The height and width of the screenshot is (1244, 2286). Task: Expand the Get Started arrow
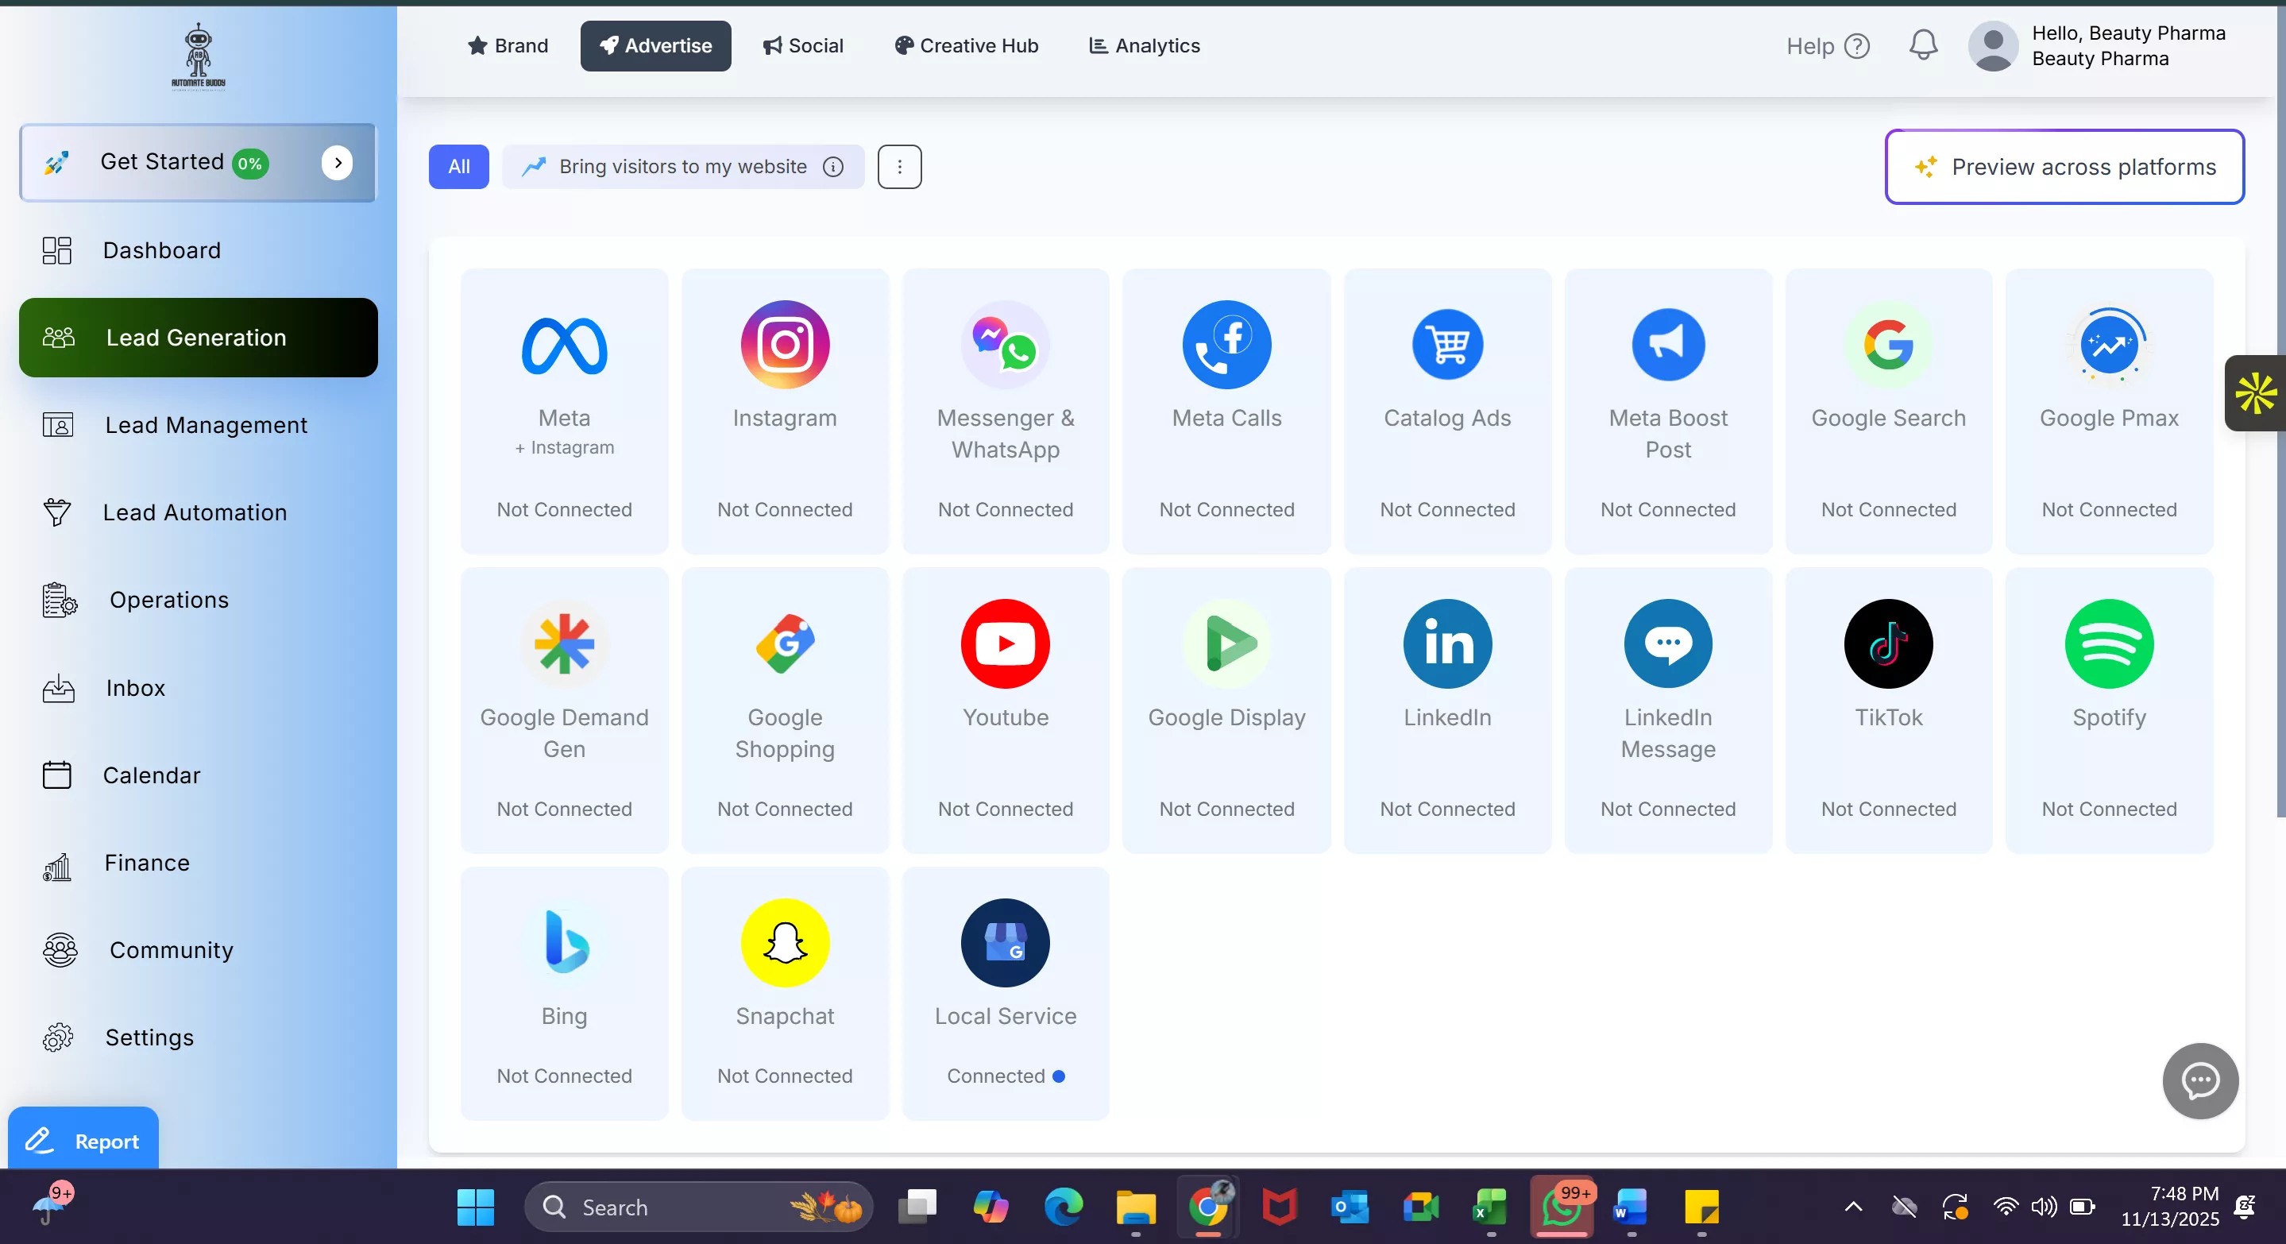[338, 162]
